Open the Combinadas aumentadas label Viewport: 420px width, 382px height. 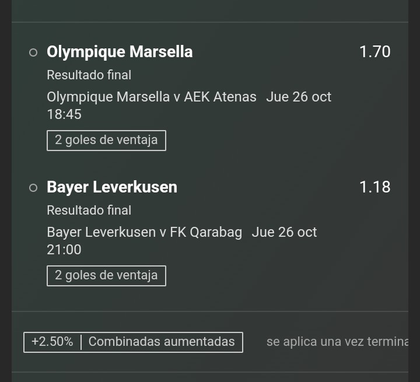162,342
